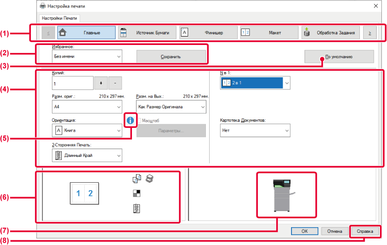Click the 2-up page layout preview

[85, 193]
